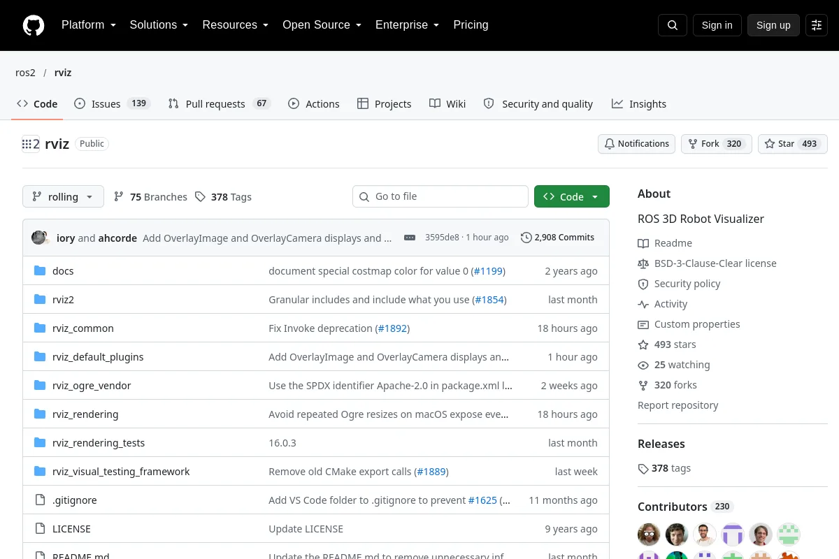
Task: Open Security and quality tab
Action: click(538, 103)
